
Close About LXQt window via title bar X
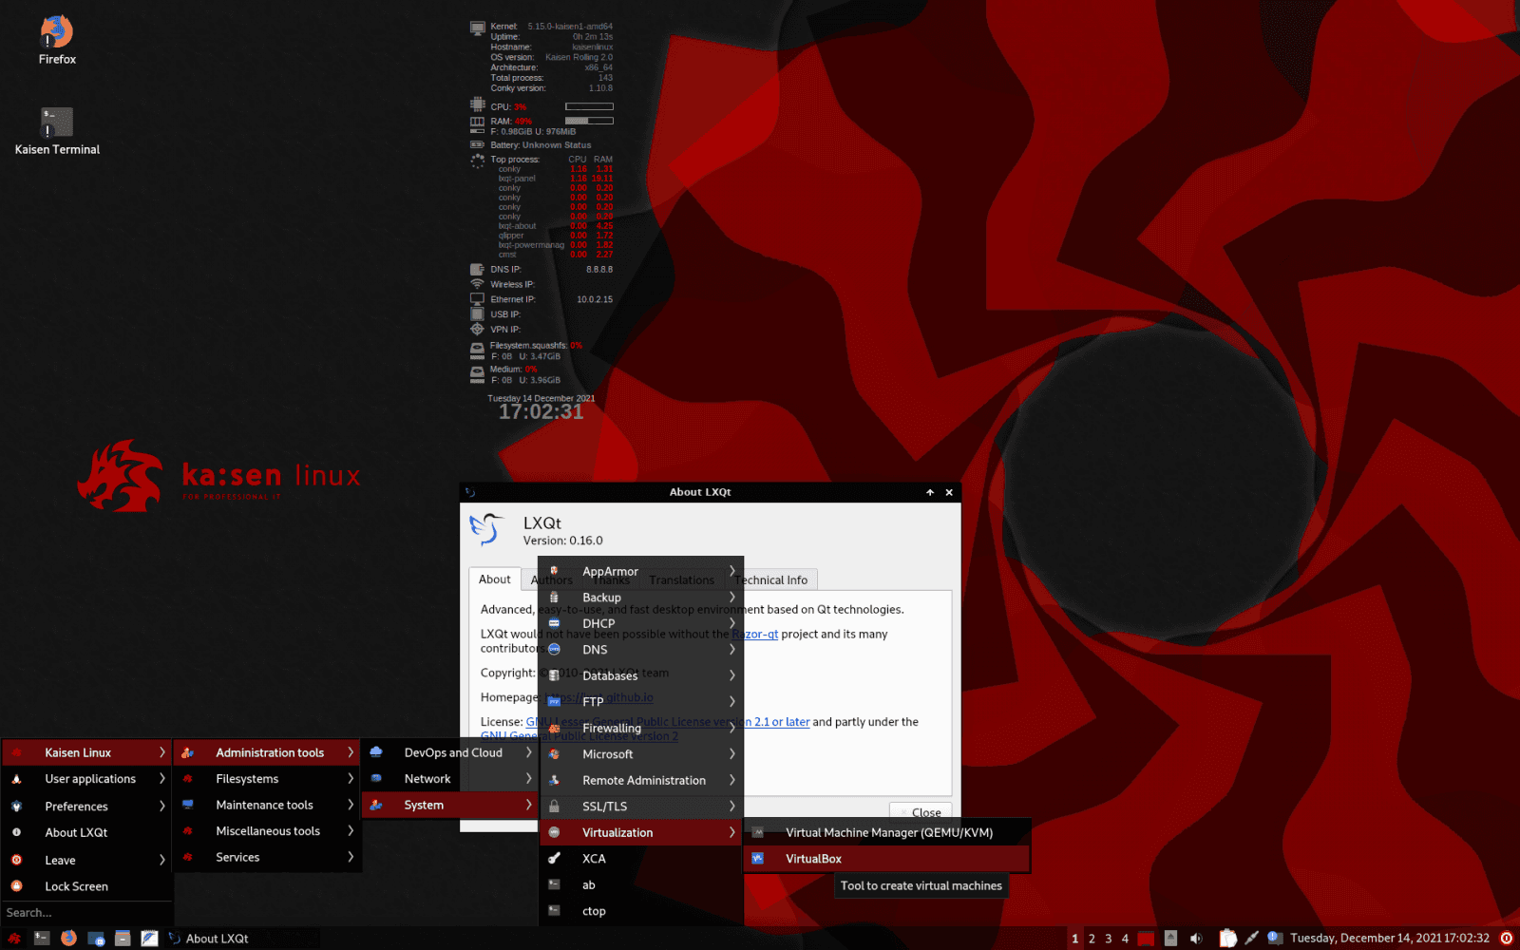(x=949, y=492)
